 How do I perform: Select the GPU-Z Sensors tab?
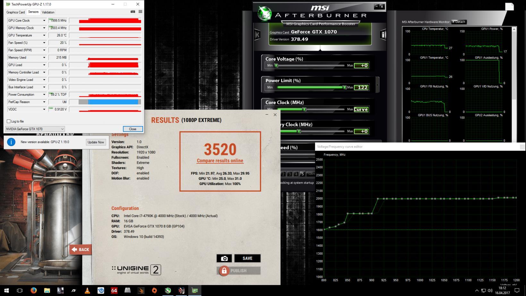(x=33, y=12)
